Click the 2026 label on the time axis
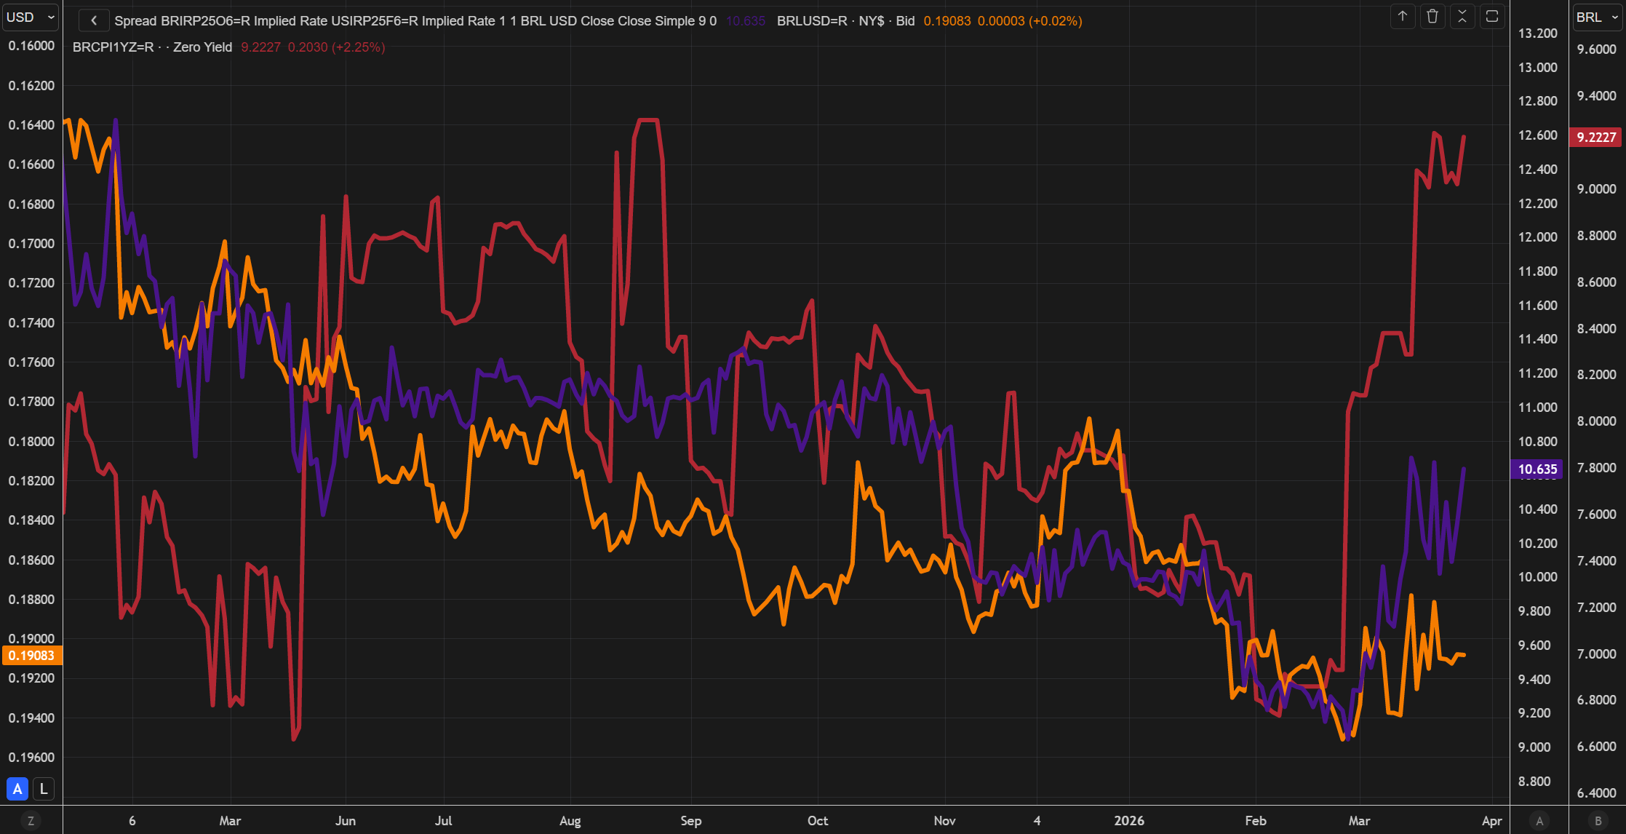Image resolution: width=1626 pixels, height=834 pixels. pos(1129,821)
